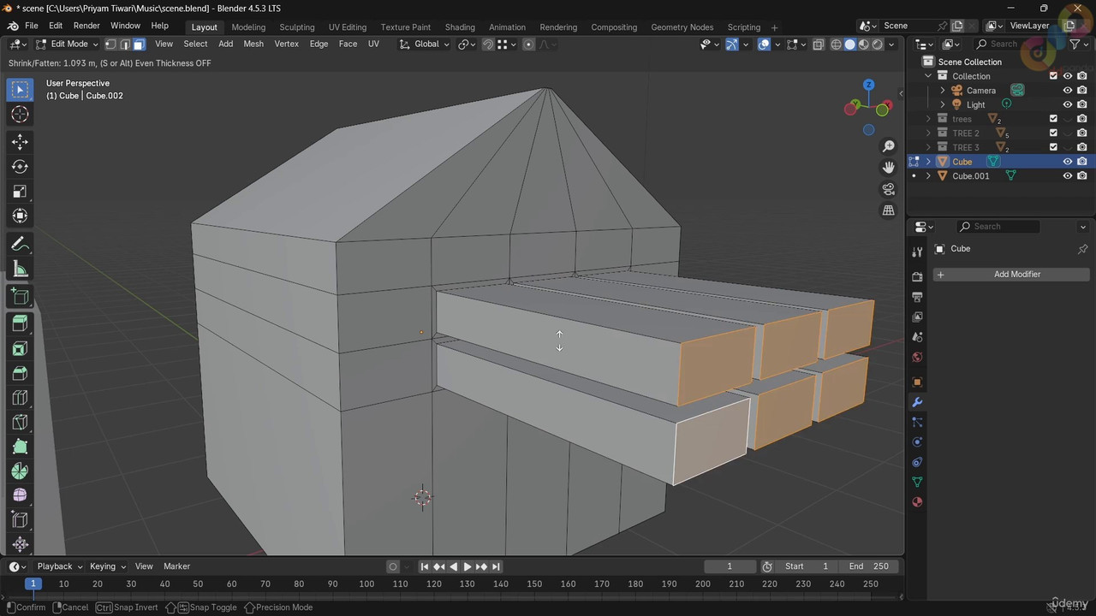Open the Face menu

pyautogui.click(x=348, y=44)
